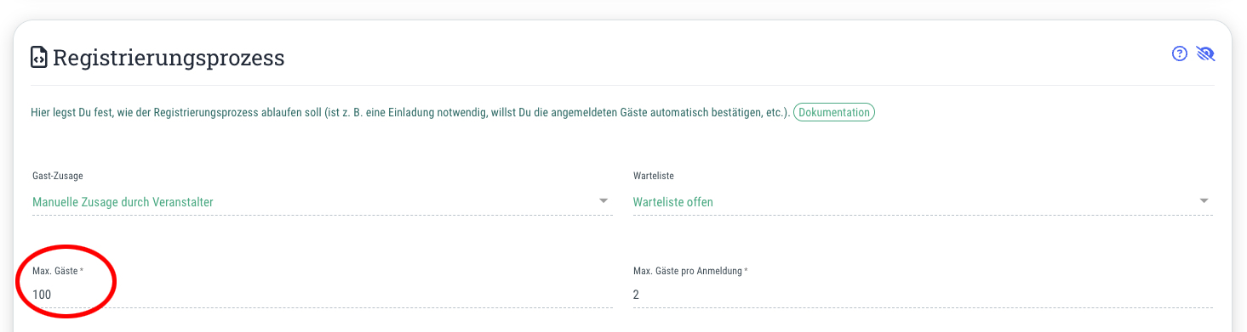The width and height of the screenshot is (1247, 332).
Task: Toggle the crossed-out eye visibility icon
Action: [1205, 54]
